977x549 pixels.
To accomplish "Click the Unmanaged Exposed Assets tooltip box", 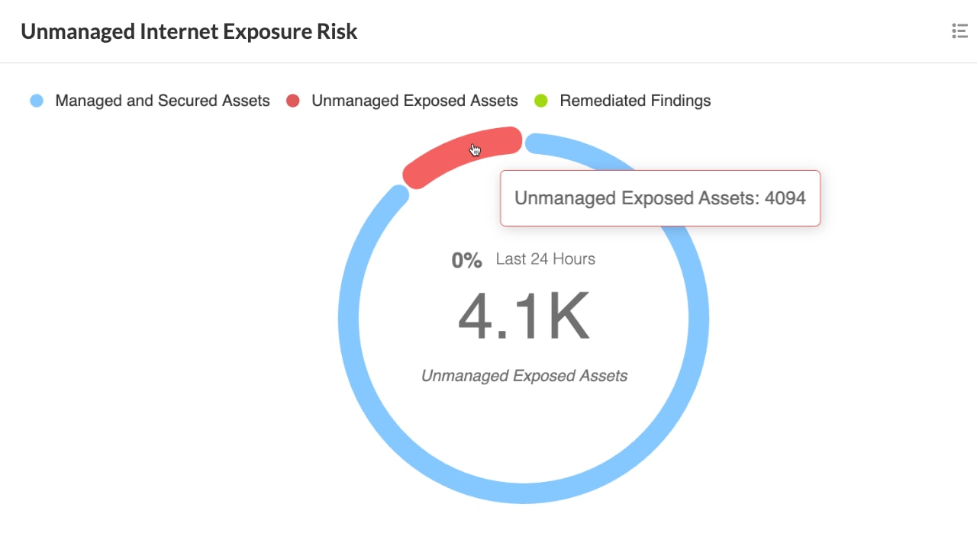I will (659, 198).
